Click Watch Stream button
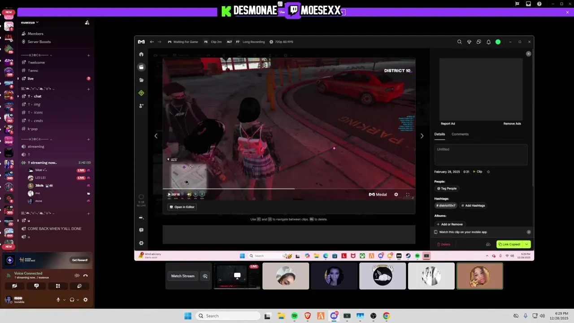 pos(183,276)
